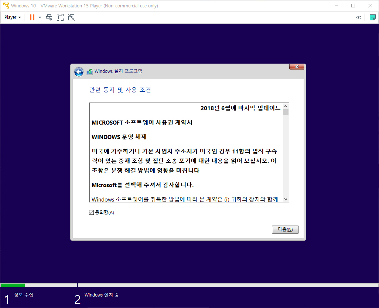Click the green installation progress bar
The image size is (379, 308).
pyautogui.click(x=13, y=285)
